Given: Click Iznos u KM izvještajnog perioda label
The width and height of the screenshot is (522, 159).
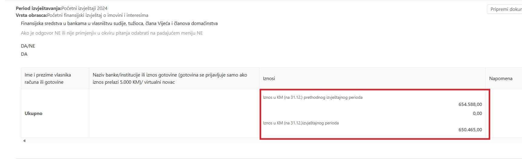Looking at the screenshot, I should click(x=301, y=123).
